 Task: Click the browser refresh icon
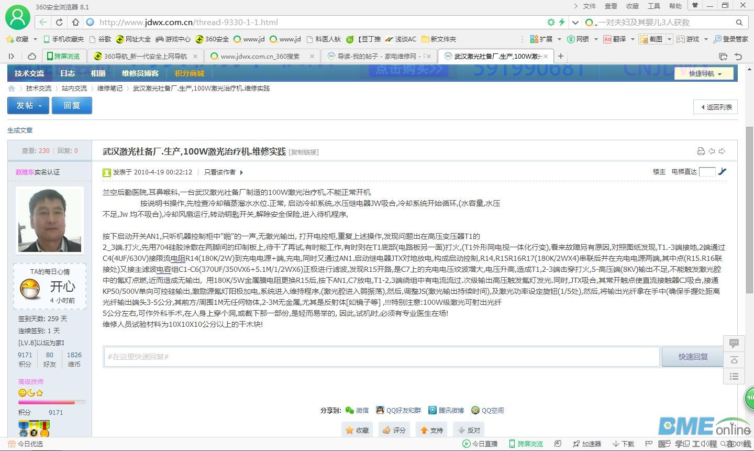tap(59, 23)
